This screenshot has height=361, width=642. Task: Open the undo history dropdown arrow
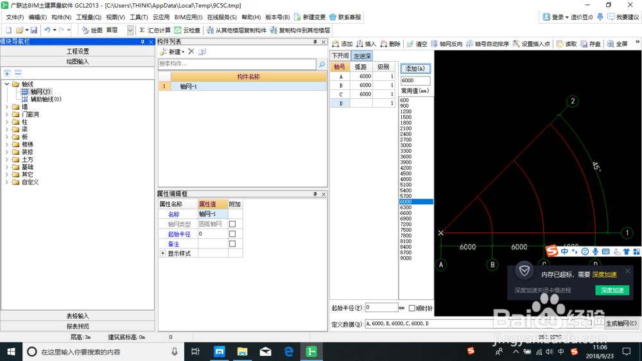55,30
